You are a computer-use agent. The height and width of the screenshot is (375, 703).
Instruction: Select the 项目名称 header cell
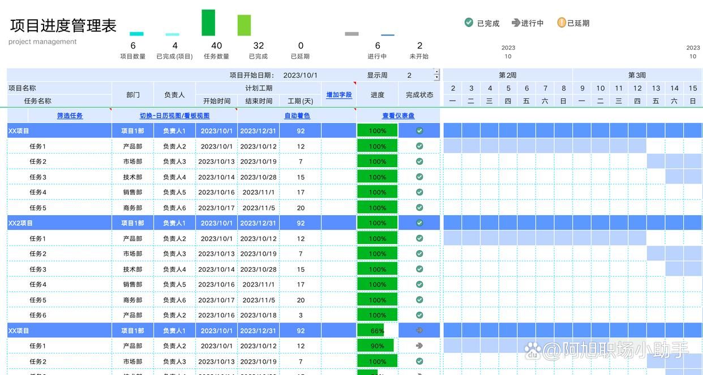(x=59, y=88)
